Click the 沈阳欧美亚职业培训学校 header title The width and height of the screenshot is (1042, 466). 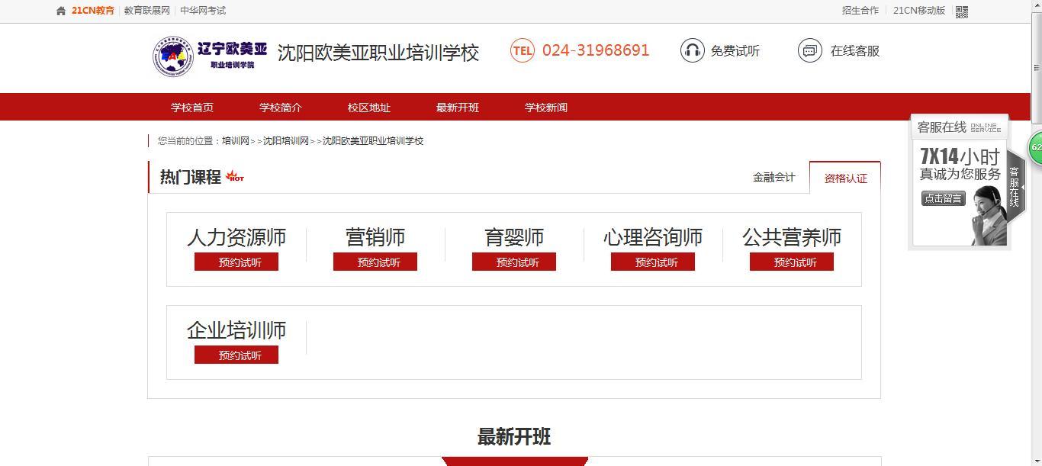(378, 53)
